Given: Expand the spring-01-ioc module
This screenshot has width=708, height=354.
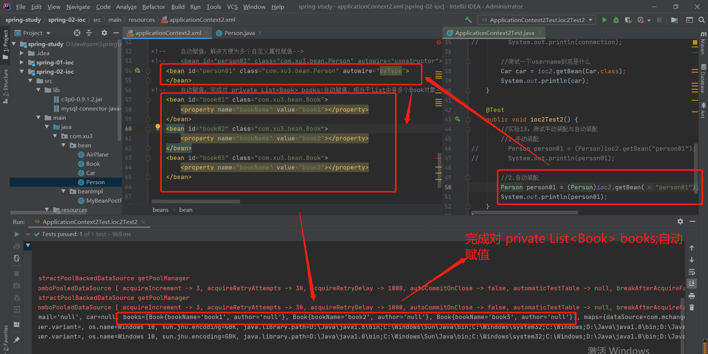Looking at the screenshot, I should click(22, 62).
